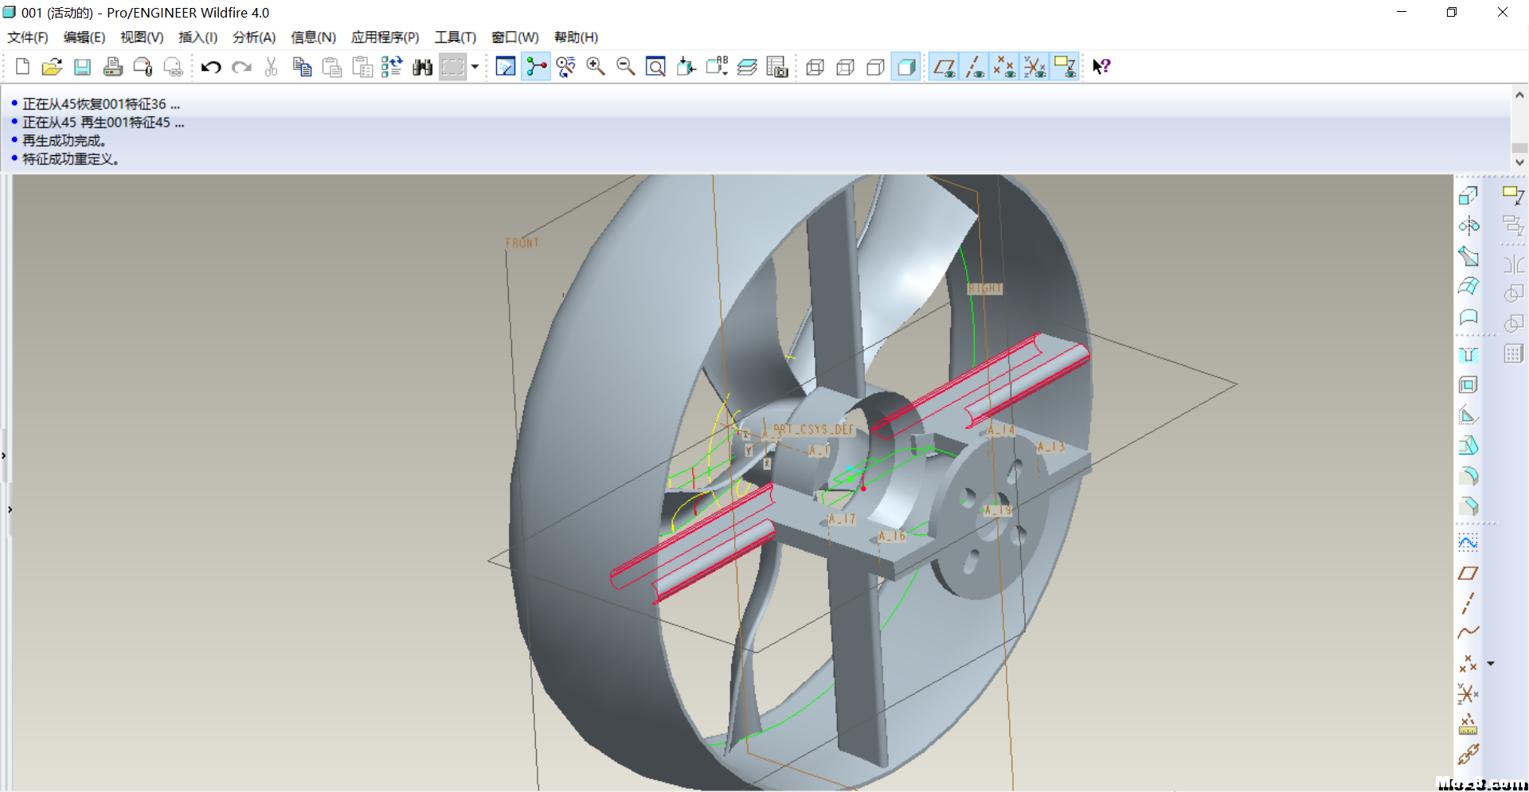Toggle datum points visibility

[x=1004, y=67]
